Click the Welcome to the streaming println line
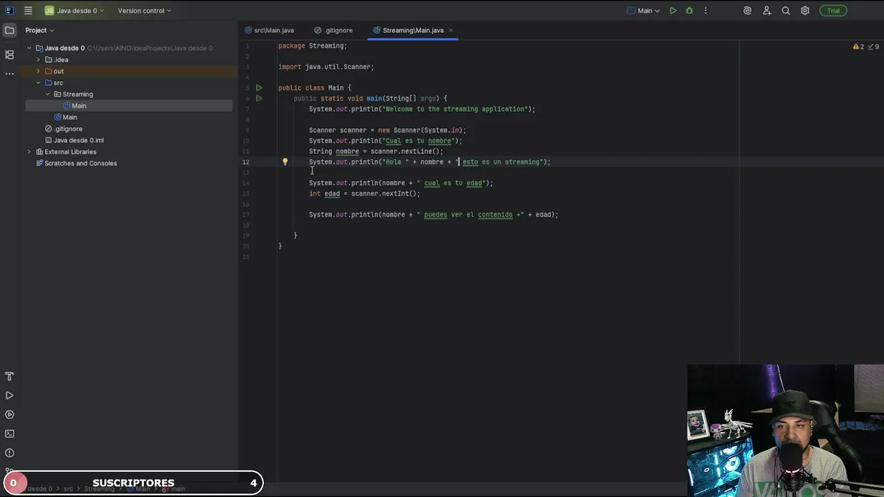The height and width of the screenshot is (497, 884). click(422, 109)
